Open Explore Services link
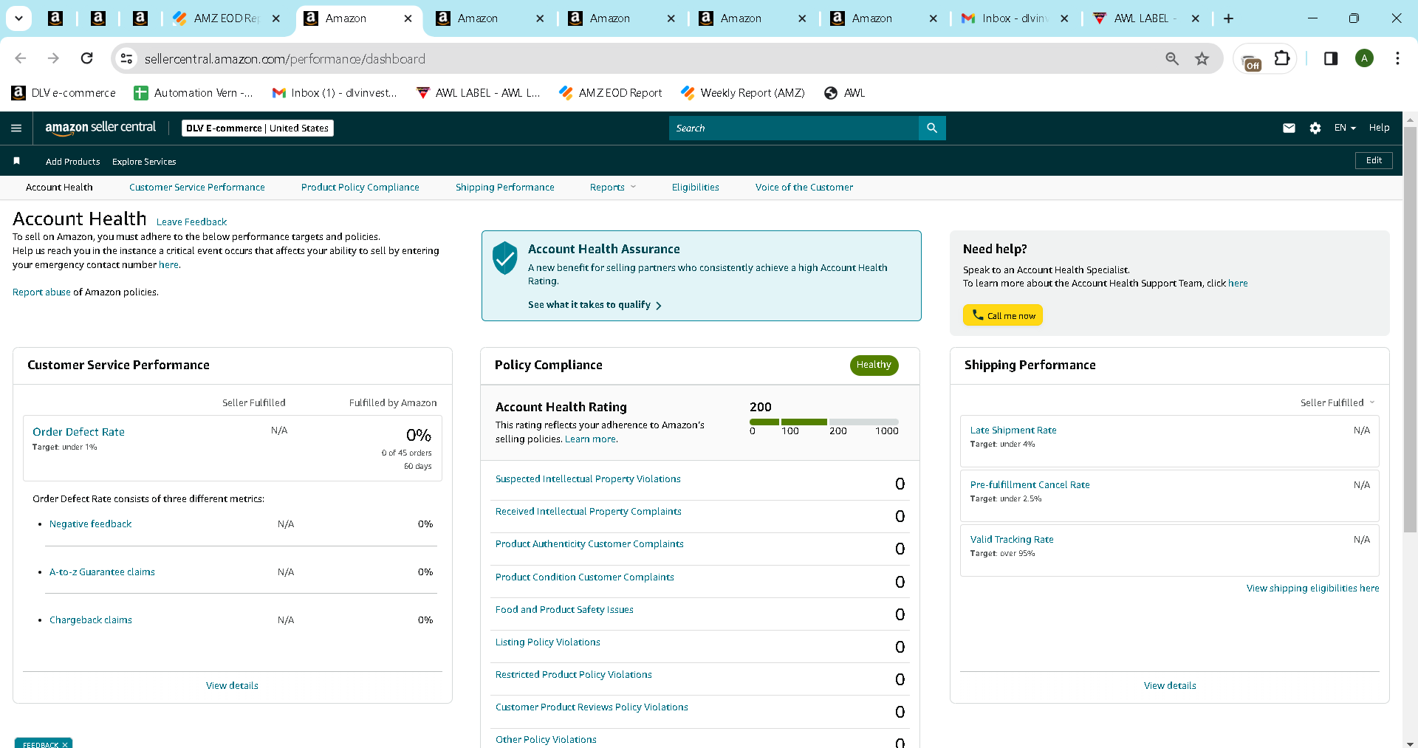Viewport: 1418px width, 748px height. click(144, 162)
